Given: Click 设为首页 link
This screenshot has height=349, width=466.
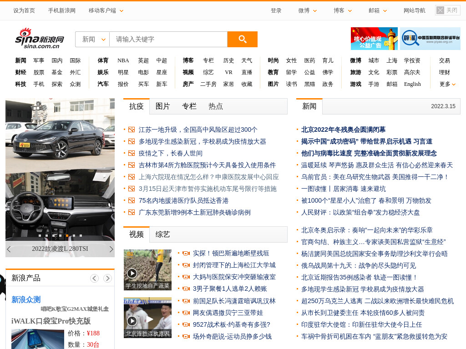Looking at the screenshot, I should pos(24,11).
